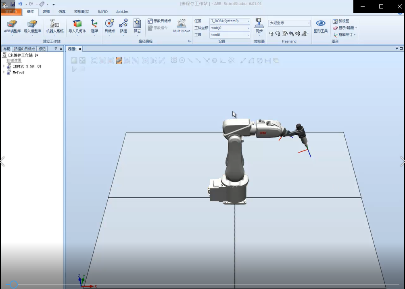Click the play simulation icon in viewport

[74, 69]
